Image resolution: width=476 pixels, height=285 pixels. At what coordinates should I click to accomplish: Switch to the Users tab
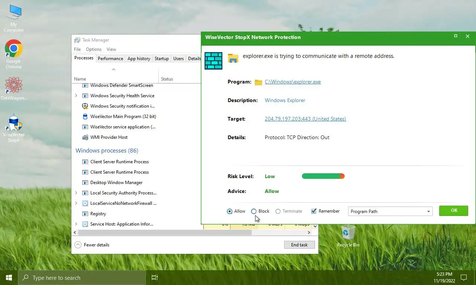[178, 59]
